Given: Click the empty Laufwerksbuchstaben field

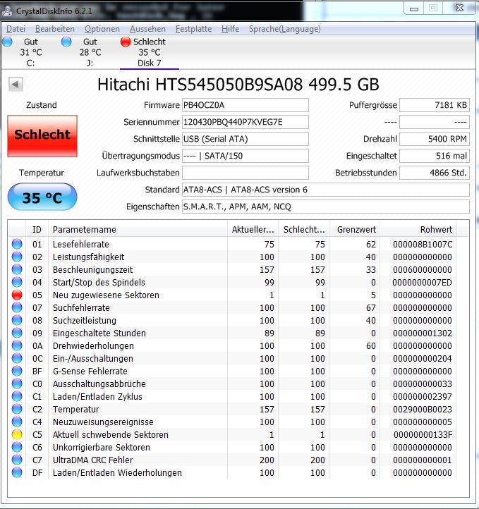Looking at the screenshot, I should (245, 173).
